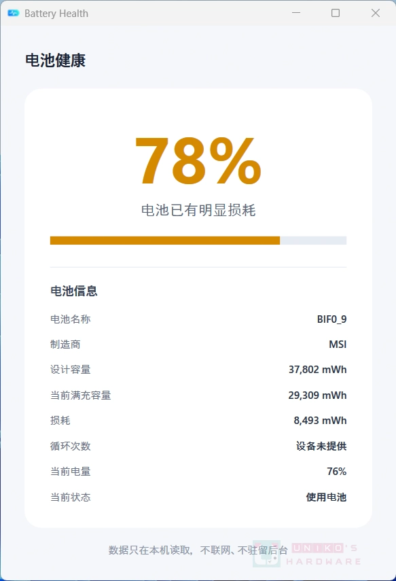Click the footer privacy note 数据只在本机读取
The height and width of the screenshot is (581, 396).
tap(149, 550)
